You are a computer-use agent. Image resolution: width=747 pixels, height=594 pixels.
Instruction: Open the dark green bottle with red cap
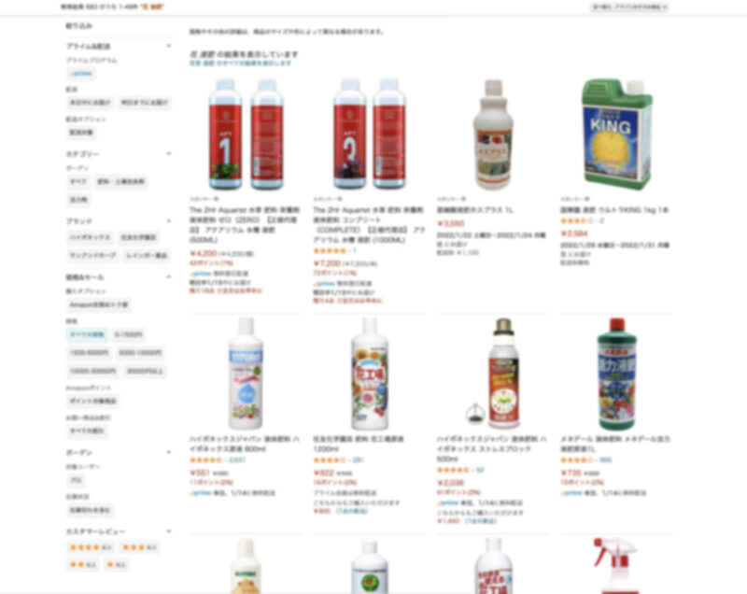616,374
